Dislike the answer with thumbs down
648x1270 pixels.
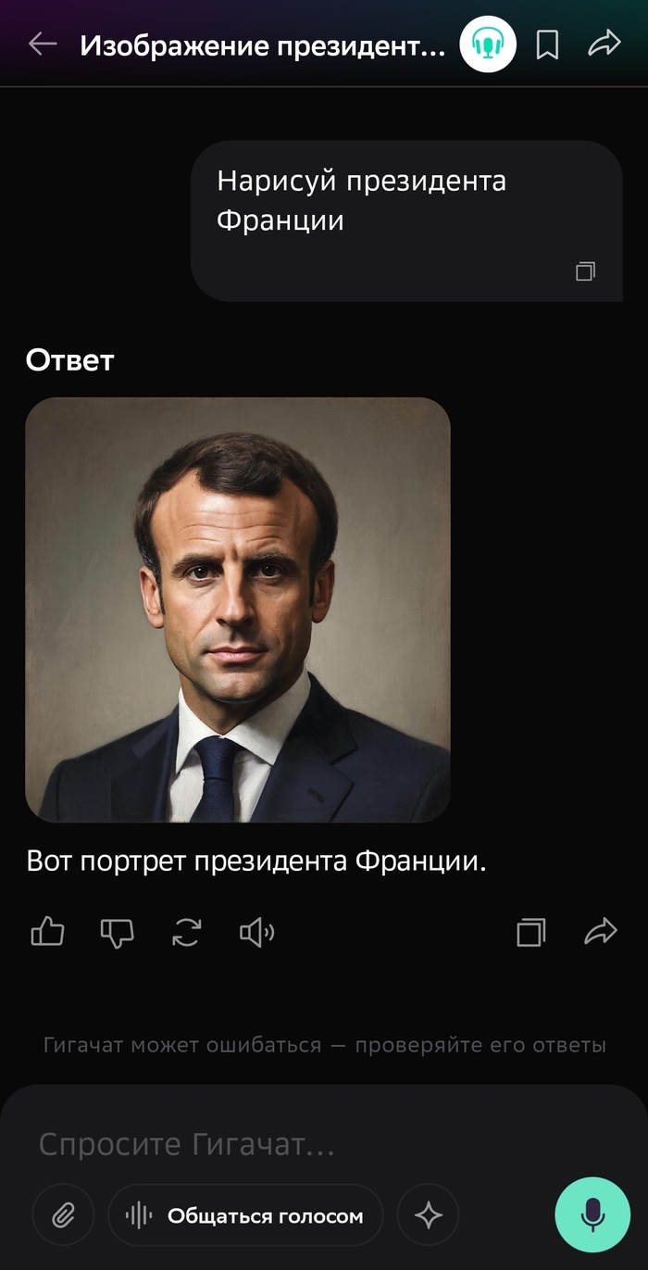(x=117, y=932)
